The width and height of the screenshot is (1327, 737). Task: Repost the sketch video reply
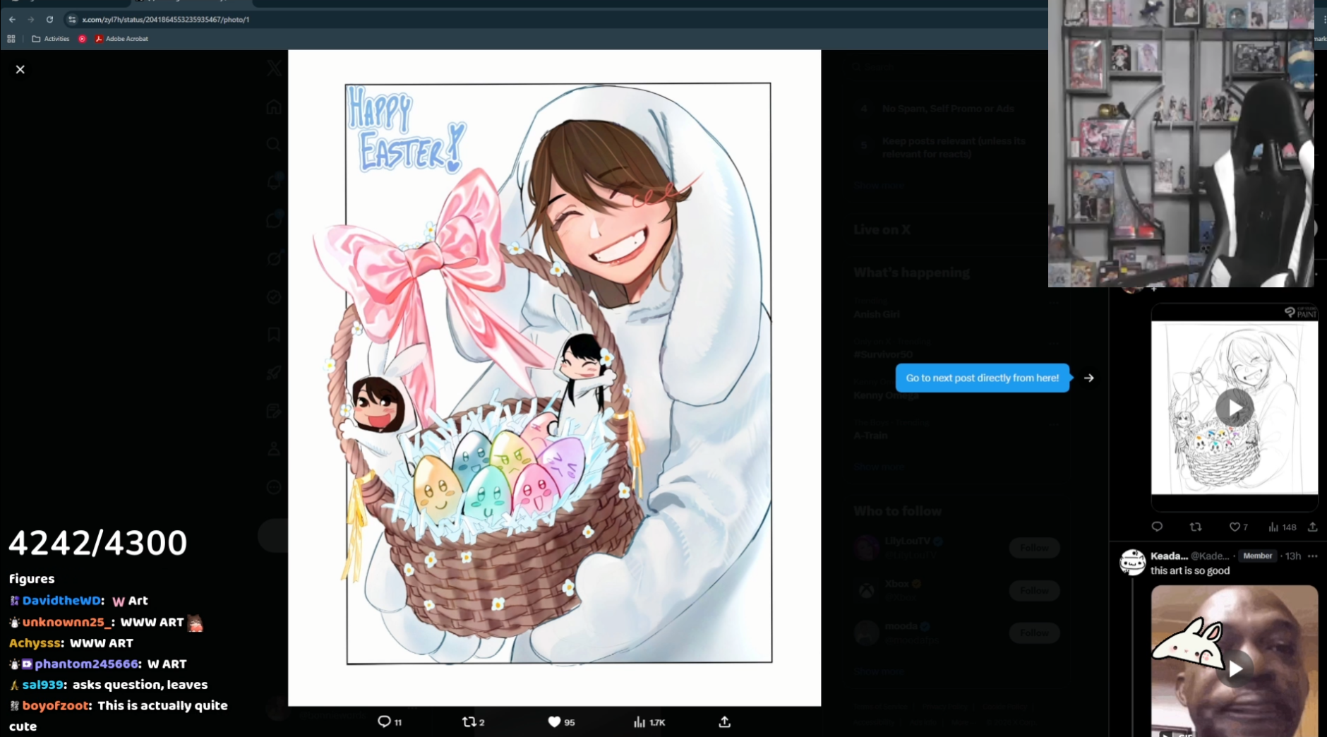tap(1196, 527)
